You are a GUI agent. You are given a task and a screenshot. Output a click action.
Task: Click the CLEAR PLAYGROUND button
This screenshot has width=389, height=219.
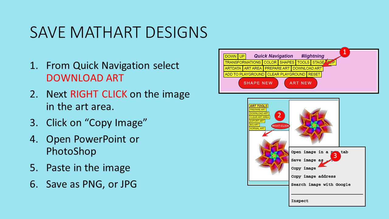[286, 74]
